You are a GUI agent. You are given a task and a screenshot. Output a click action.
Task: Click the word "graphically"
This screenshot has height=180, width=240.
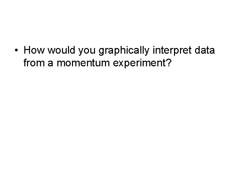(124, 51)
